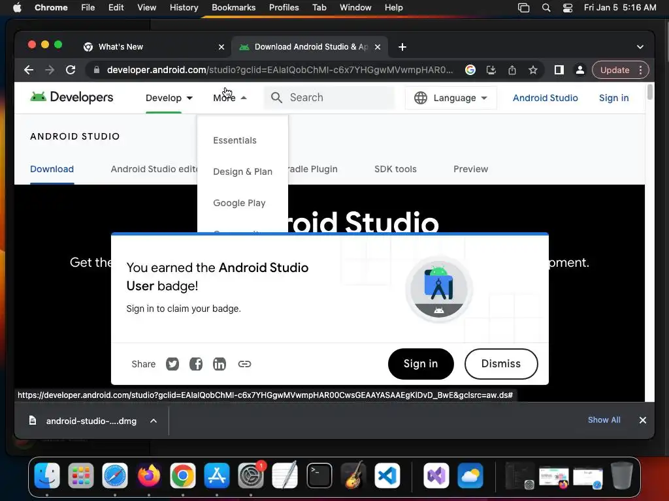669x501 pixels.
Task: Close the downloads bar
Action: coord(643,420)
